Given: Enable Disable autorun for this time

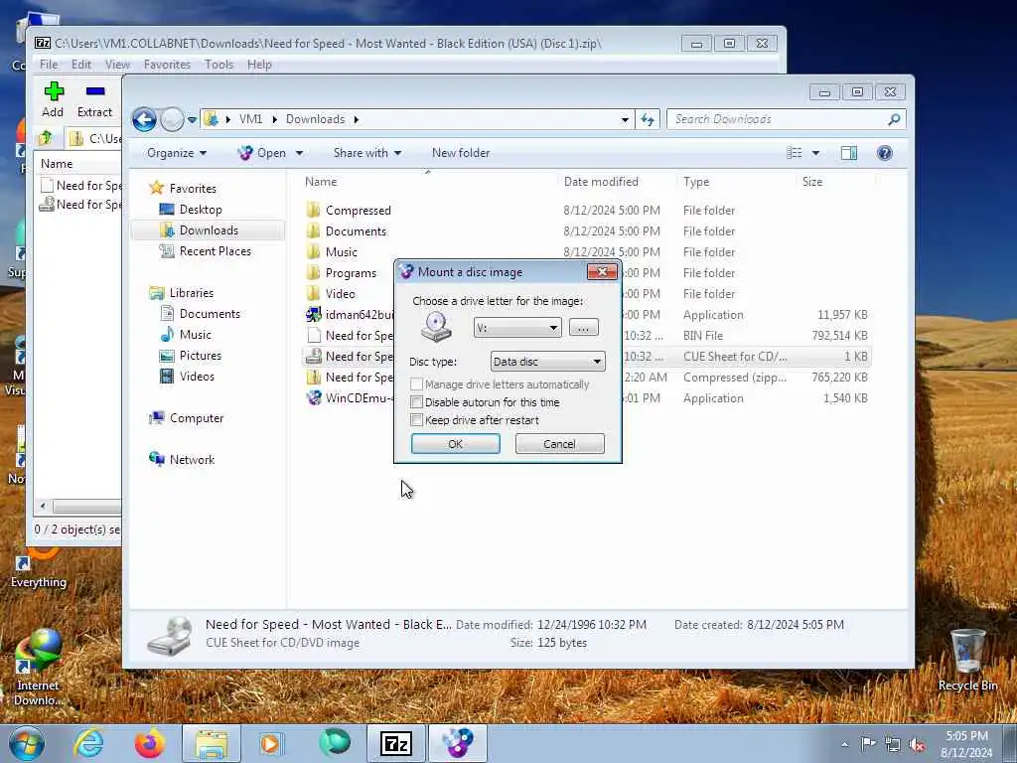Looking at the screenshot, I should tap(417, 402).
